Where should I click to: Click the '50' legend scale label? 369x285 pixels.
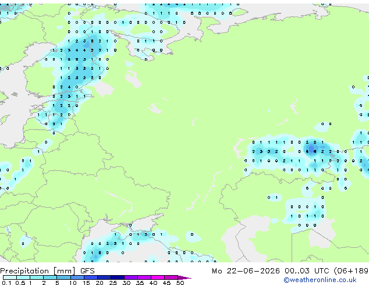[x=180, y=283]
